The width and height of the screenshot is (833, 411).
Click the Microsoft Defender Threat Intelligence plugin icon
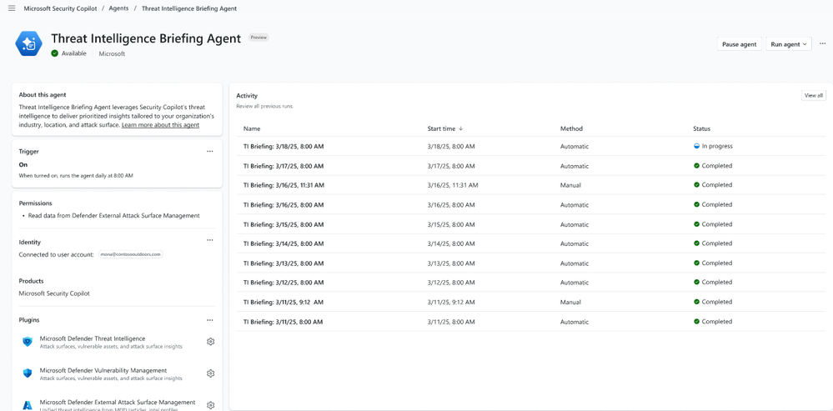pyautogui.click(x=28, y=342)
